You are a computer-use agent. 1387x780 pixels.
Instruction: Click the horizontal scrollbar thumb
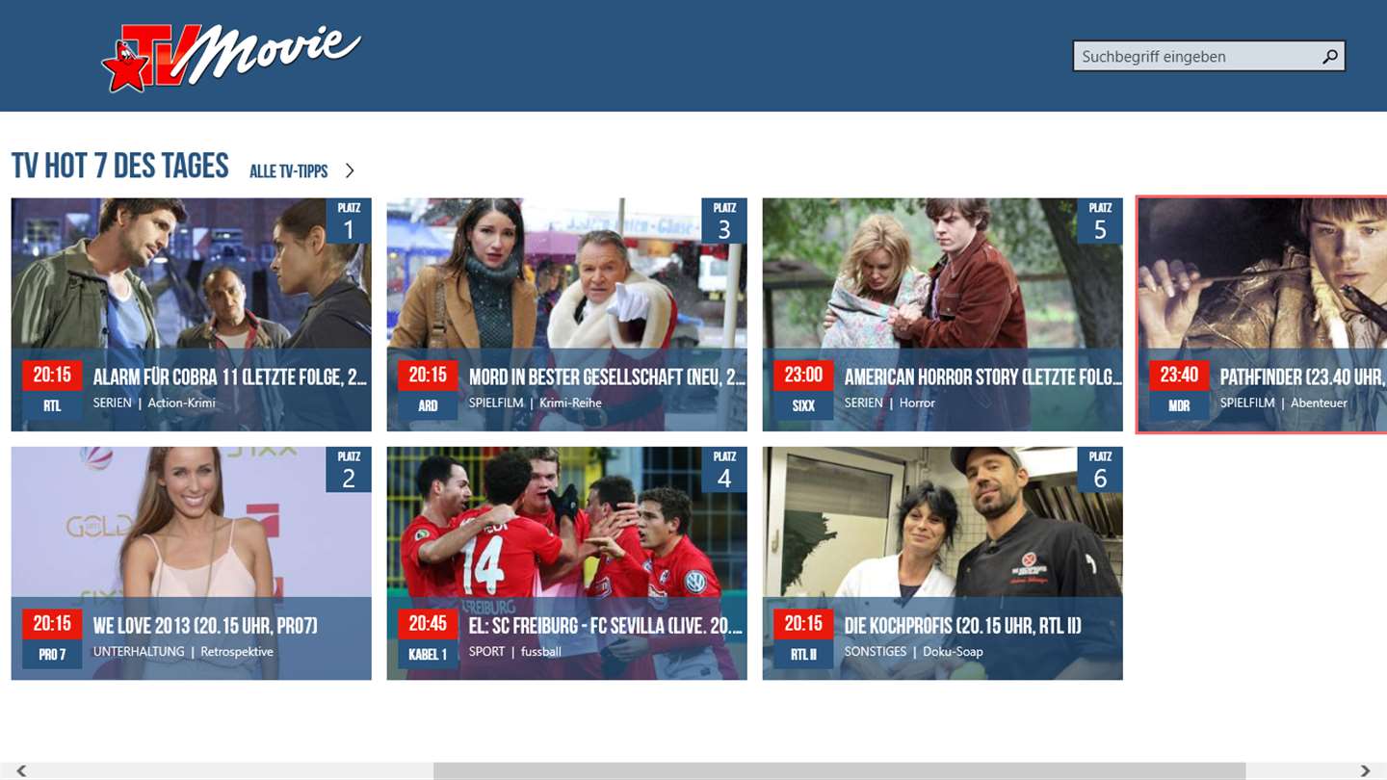839,770
